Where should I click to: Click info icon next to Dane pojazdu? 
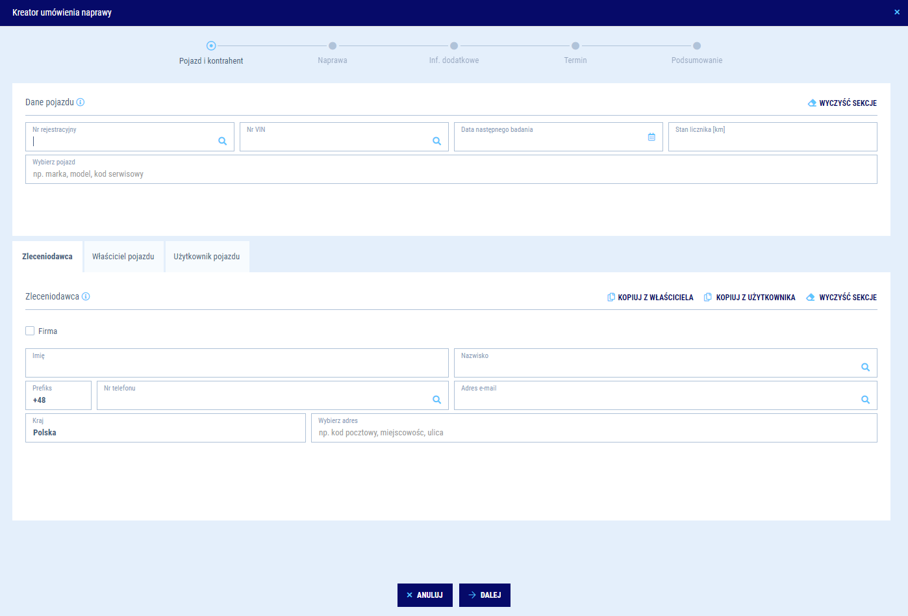tap(81, 102)
